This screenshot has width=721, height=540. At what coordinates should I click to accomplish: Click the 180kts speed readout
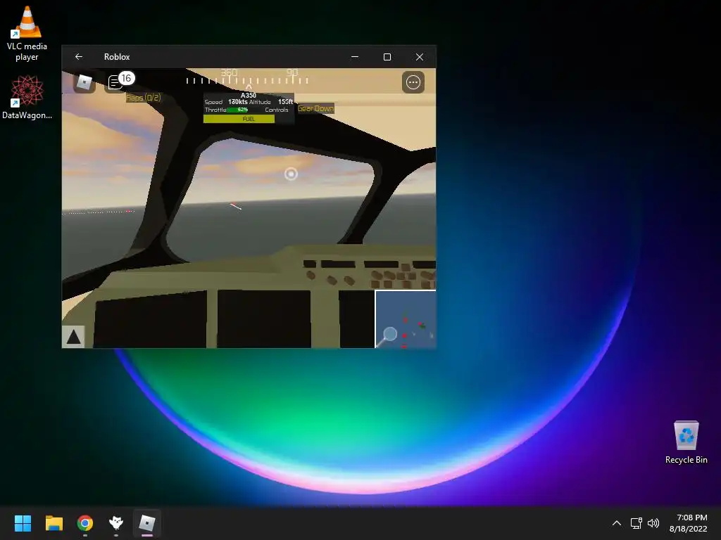point(238,102)
